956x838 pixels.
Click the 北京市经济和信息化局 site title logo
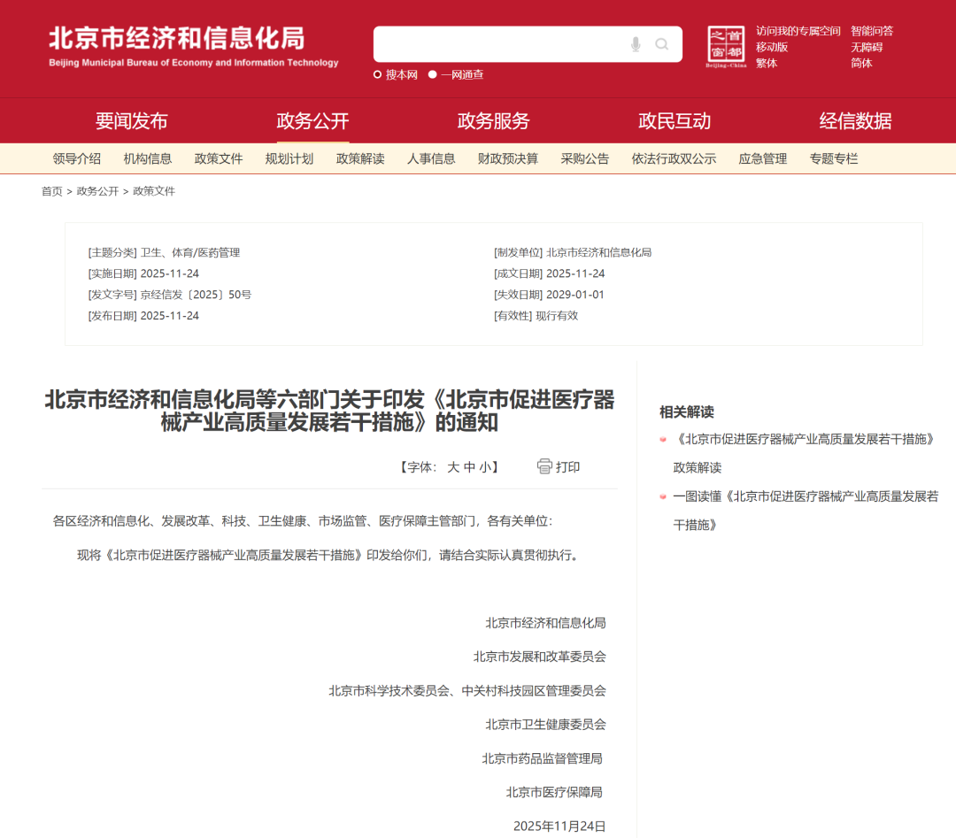[x=193, y=46]
